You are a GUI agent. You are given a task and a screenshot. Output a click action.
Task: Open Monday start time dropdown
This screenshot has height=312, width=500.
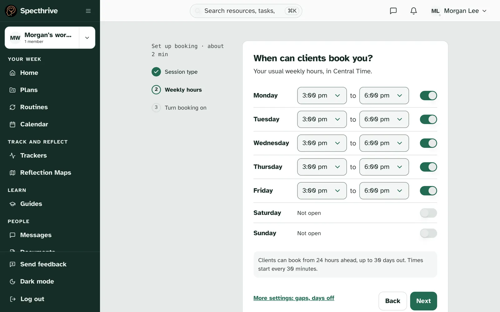322,95
